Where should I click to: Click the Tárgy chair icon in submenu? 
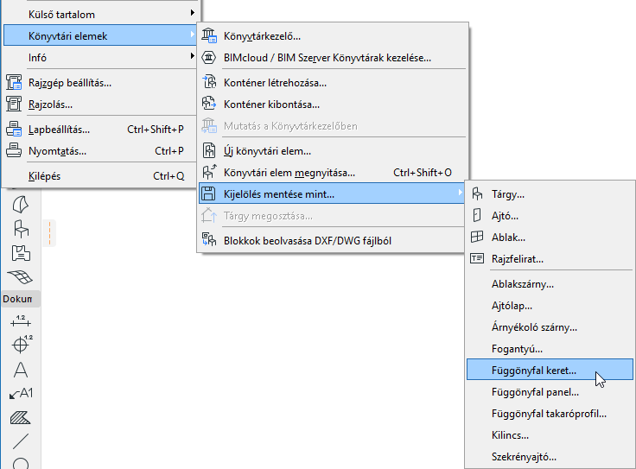point(477,193)
